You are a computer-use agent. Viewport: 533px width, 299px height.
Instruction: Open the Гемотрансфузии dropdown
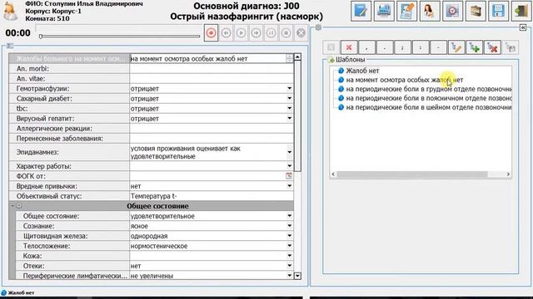(289, 89)
